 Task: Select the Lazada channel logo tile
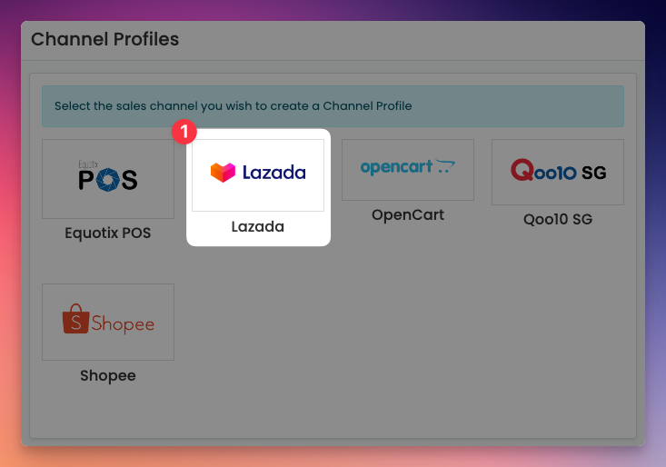coord(258,175)
